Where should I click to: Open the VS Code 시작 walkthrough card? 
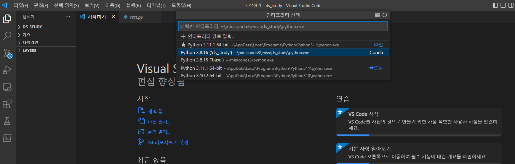coord(419,122)
